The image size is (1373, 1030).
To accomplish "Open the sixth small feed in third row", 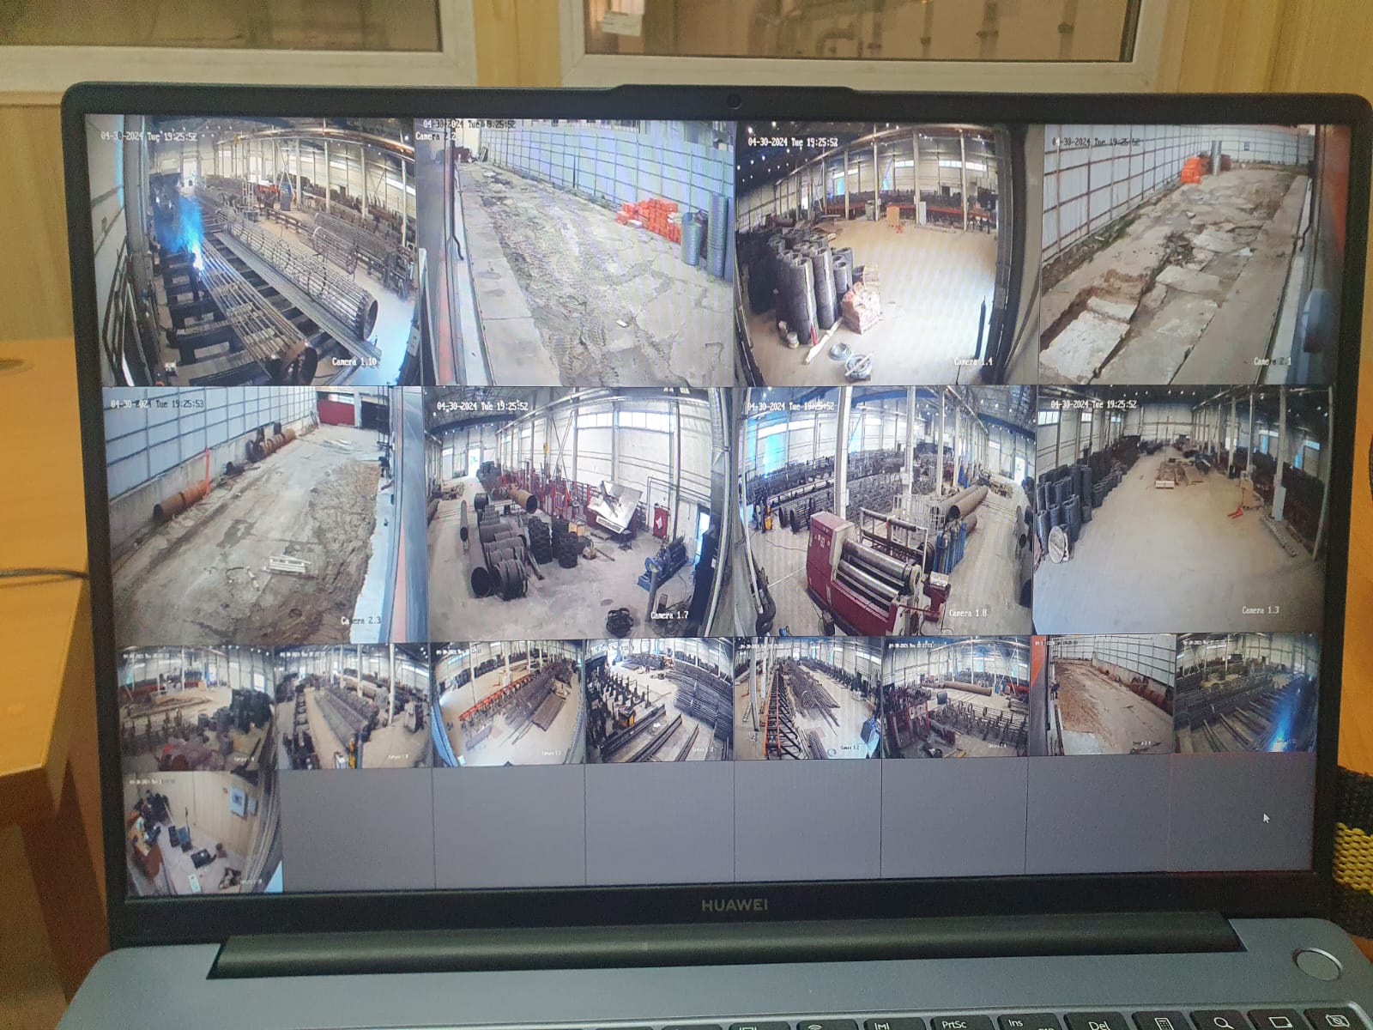I will tap(954, 697).
